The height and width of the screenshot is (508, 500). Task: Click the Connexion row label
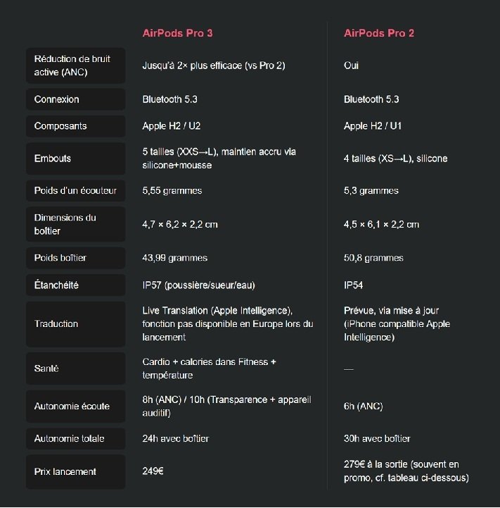click(x=56, y=99)
